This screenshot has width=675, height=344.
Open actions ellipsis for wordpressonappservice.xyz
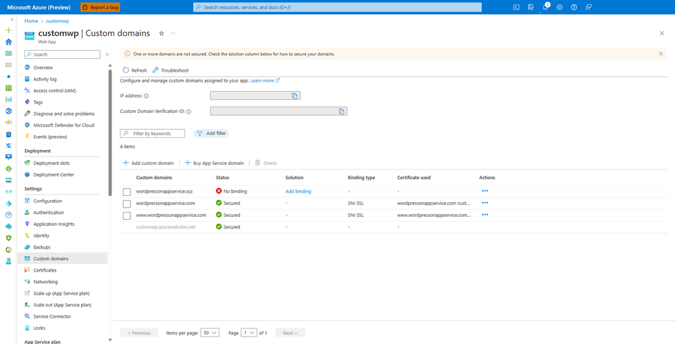485,191
